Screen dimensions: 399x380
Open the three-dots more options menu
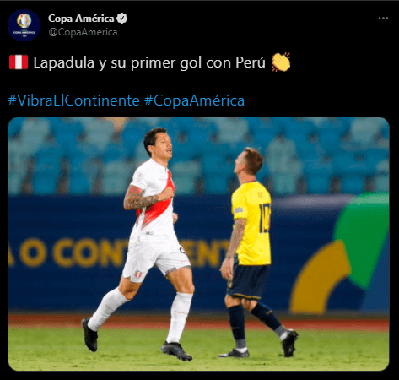[x=383, y=19]
